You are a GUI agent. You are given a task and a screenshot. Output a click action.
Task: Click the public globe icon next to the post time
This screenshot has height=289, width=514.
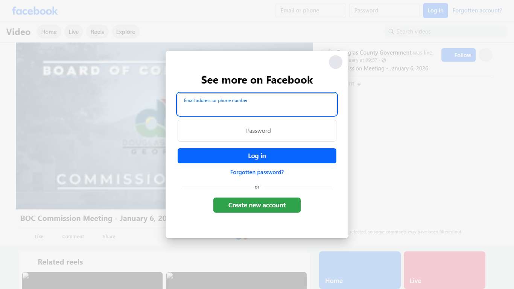coord(384,60)
